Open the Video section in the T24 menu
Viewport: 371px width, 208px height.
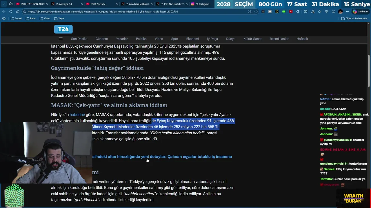point(159,39)
